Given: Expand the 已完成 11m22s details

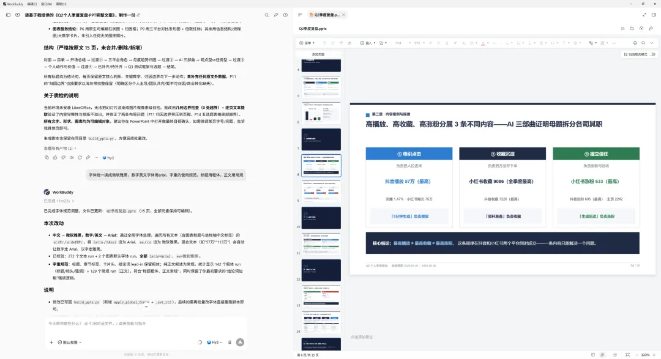Looking at the screenshot, I should click(59, 201).
